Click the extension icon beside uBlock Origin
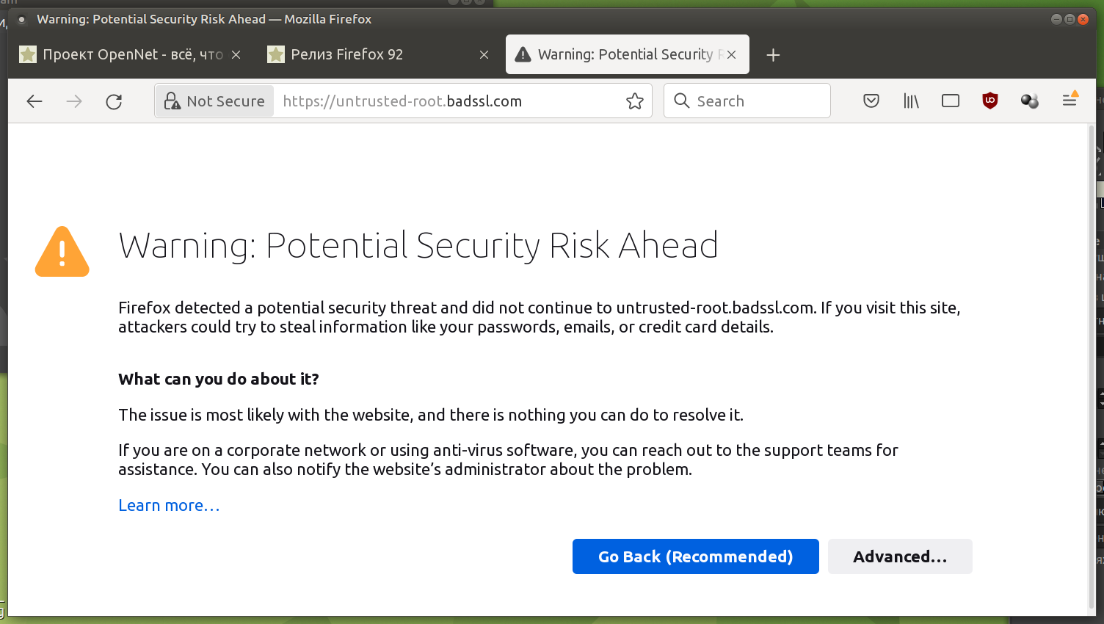 [1029, 101]
